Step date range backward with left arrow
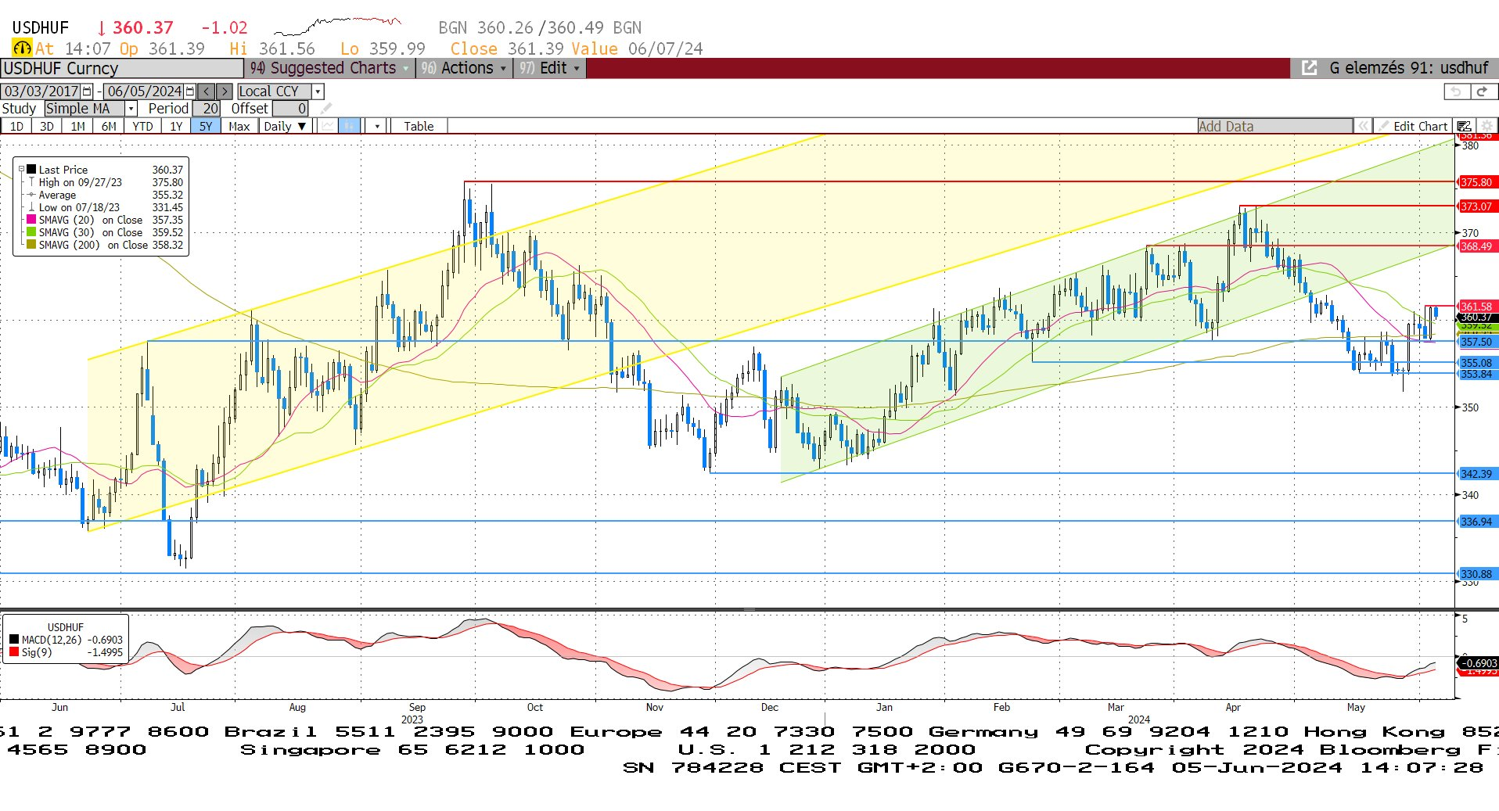 (206, 92)
